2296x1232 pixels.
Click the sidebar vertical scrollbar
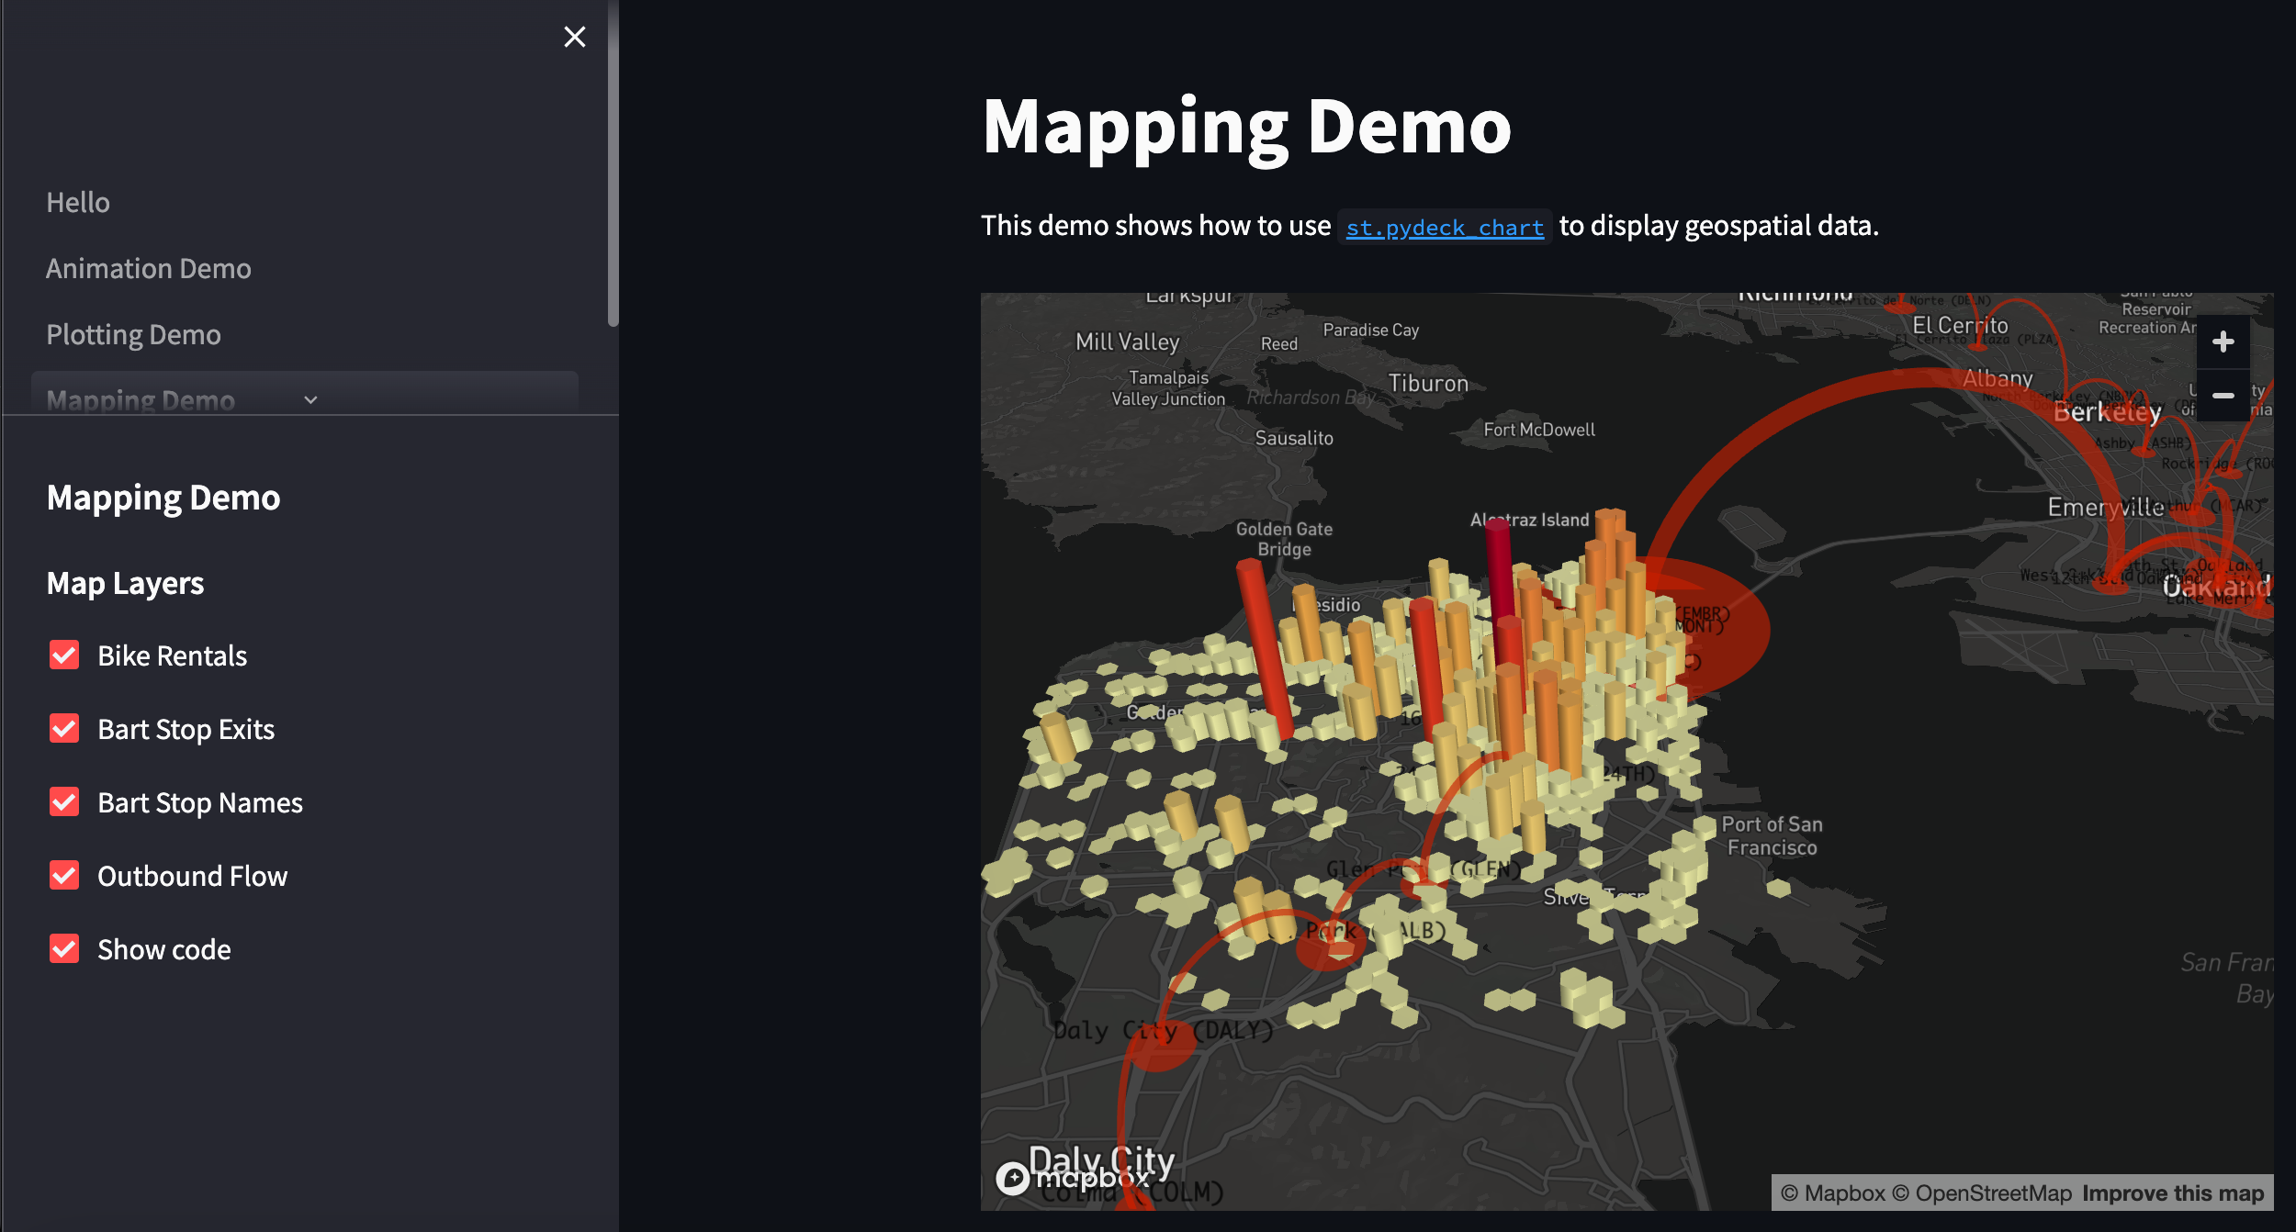coord(613,165)
